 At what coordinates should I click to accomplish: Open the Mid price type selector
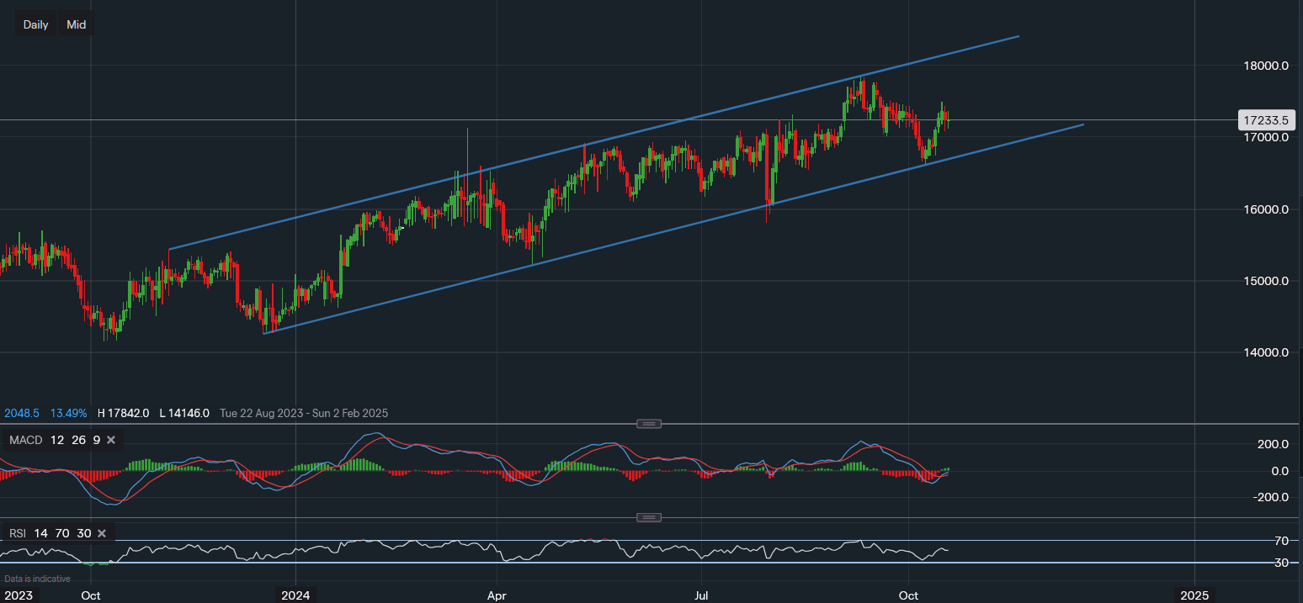(x=77, y=24)
